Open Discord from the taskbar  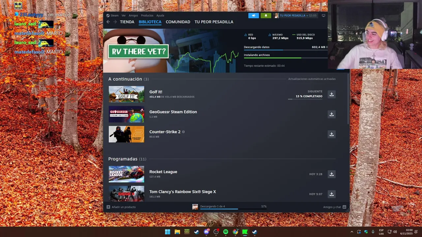[206, 232]
